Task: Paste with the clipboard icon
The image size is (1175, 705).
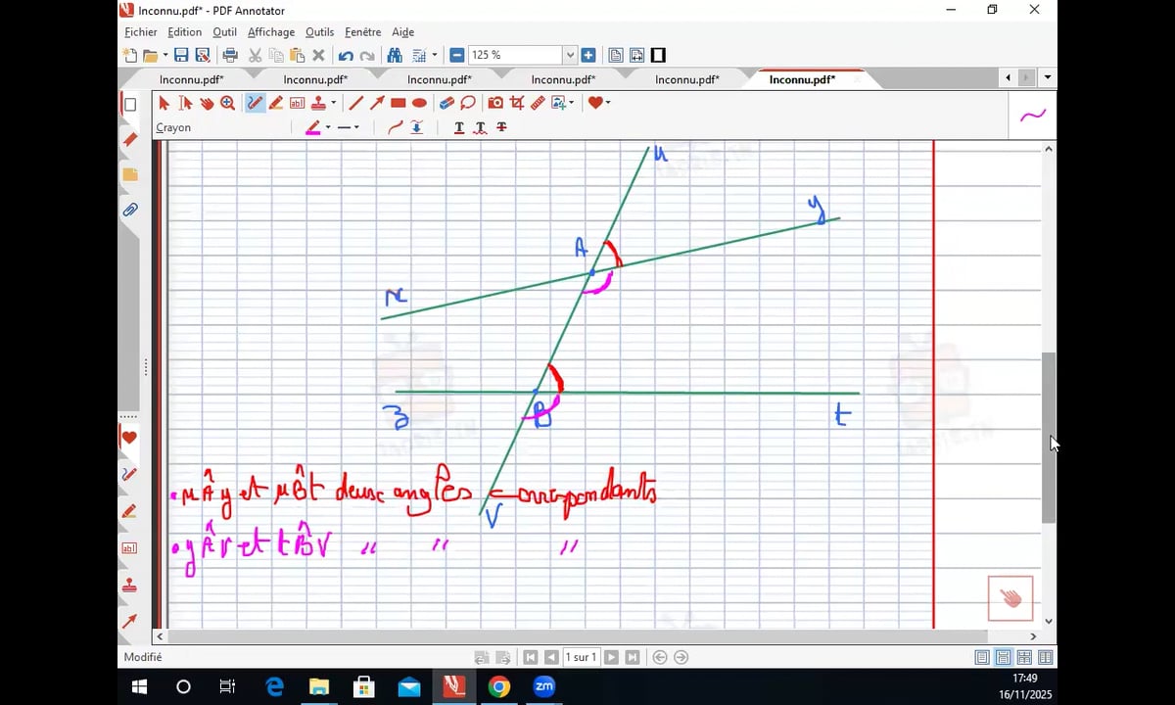Action: coord(298,56)
